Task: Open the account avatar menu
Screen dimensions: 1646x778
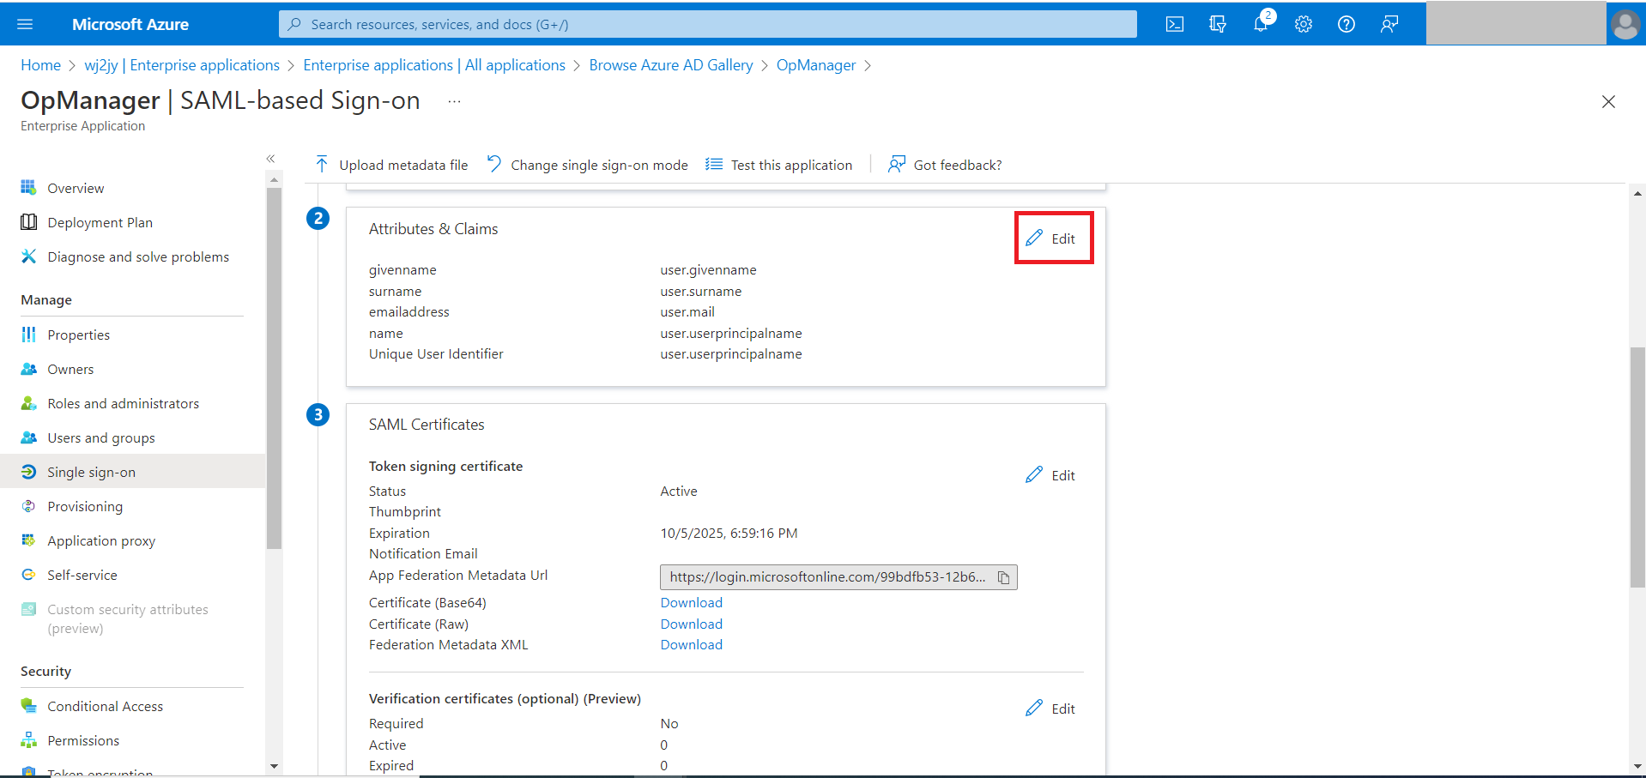Action: [x=1625, y=24]
